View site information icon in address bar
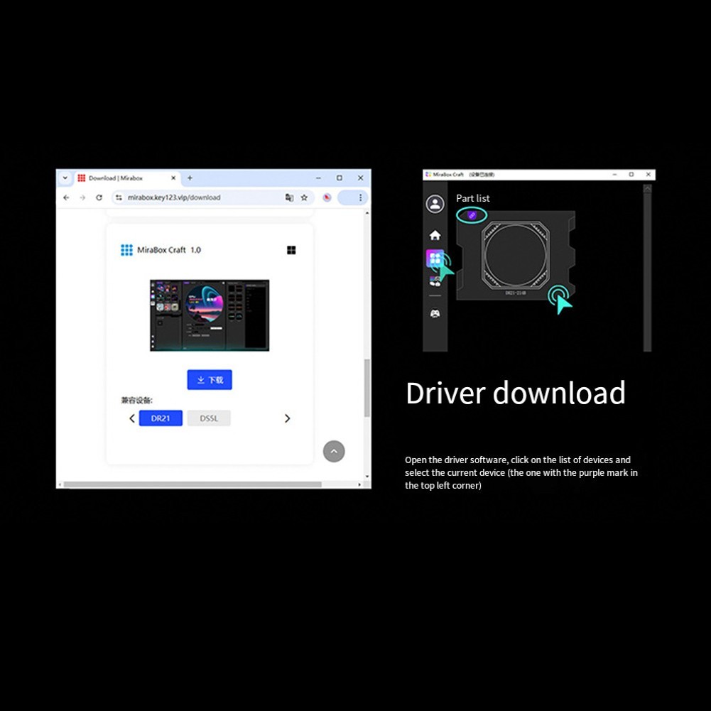Screen dimensions: 711x711 pyautogui.click(x=119, y=197)
